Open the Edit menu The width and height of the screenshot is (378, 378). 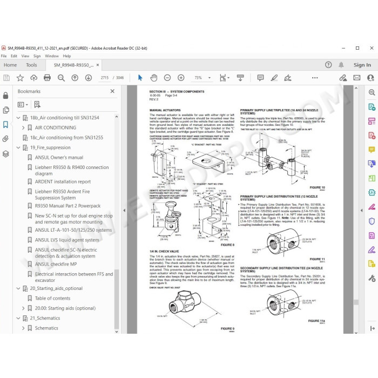[x=13, y=56]
